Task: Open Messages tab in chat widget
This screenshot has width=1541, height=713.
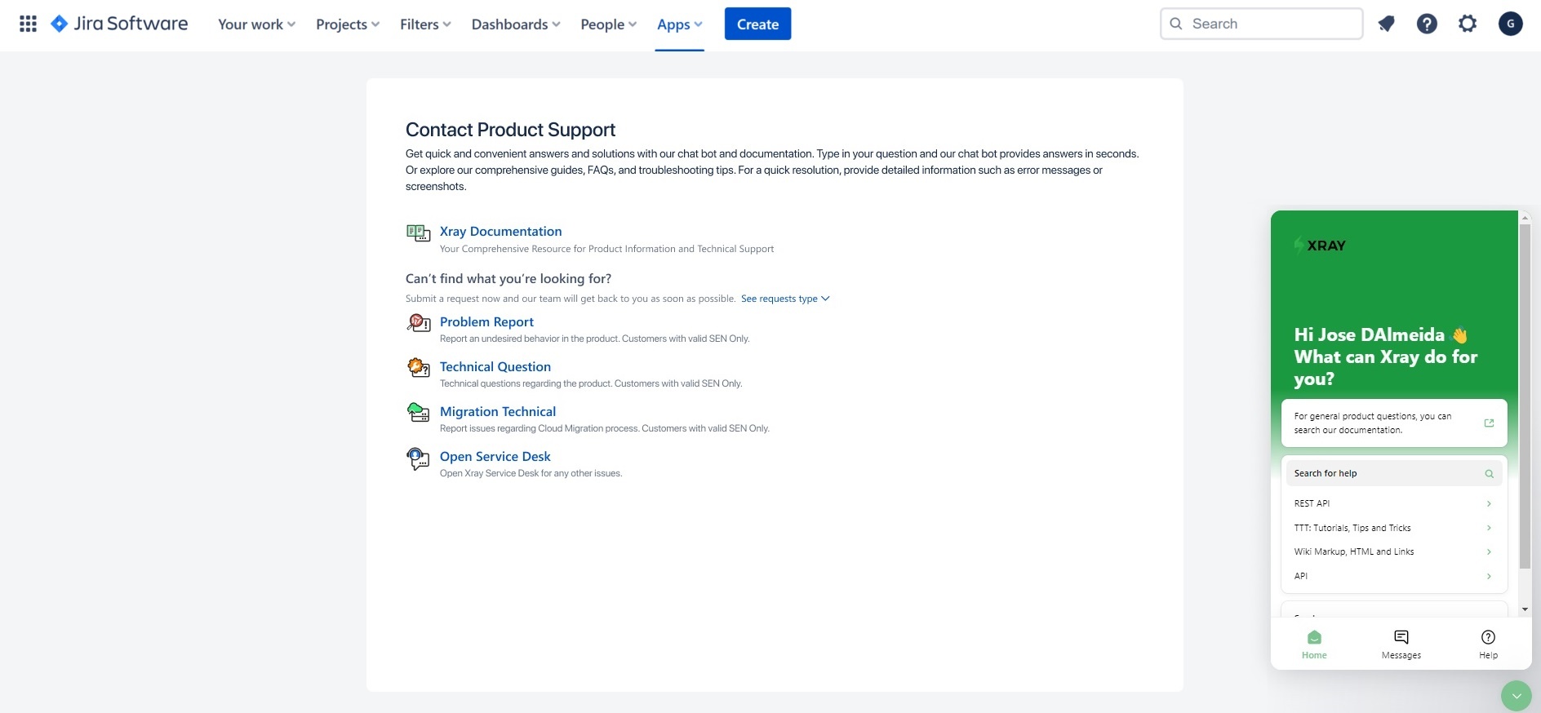Action: (x=1401, y=644)
